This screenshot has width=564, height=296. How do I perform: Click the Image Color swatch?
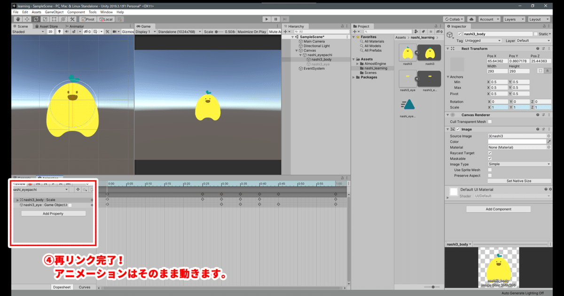pyautogui.click(x=517, y=141)
